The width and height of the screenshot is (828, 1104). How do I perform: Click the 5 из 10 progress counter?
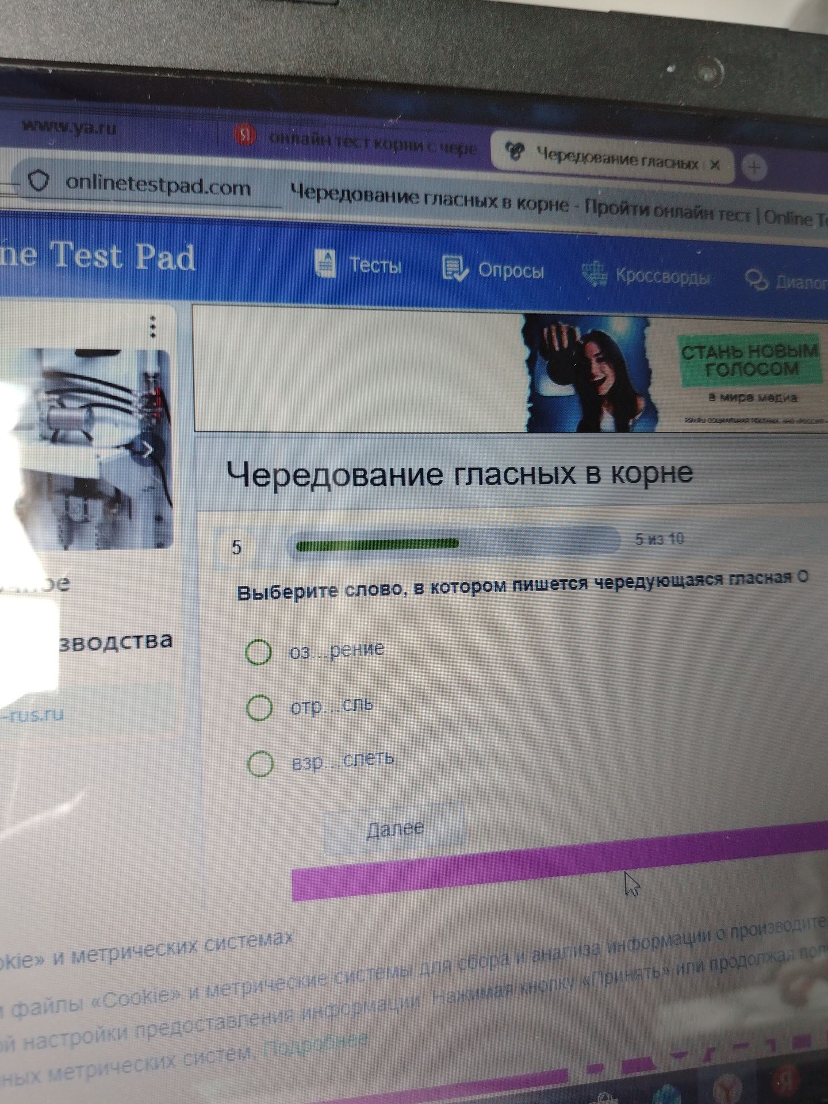point(660,539)
